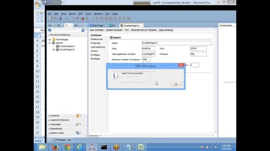Click the ODI Studio taskbar icon
This screenshot has width=270, height=151.
(92, 147)
